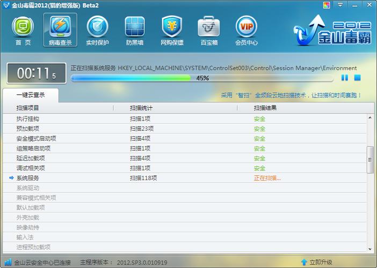The image size is (377, 268).
Task: Stop the running scan
Action: point(357,78)
